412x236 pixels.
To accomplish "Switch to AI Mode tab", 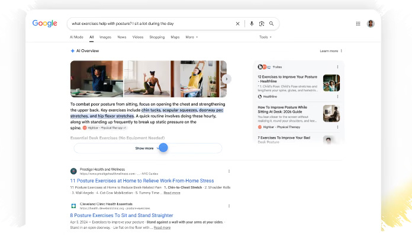I will (76, 37).
